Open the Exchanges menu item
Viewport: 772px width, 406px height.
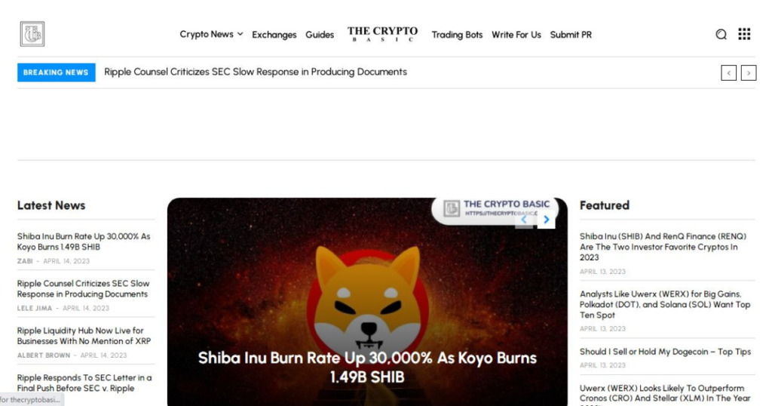tap(274, 35)
